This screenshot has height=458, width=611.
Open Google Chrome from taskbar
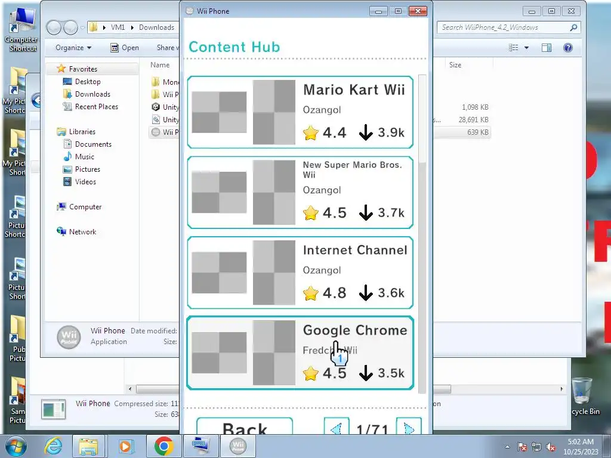(x=163, y=446)
